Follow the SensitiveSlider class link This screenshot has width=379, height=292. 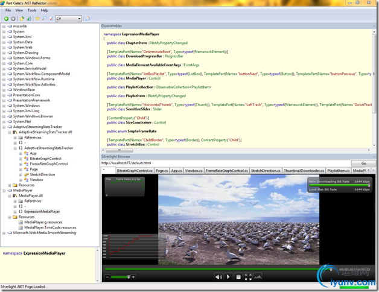(x=139, y=109)
